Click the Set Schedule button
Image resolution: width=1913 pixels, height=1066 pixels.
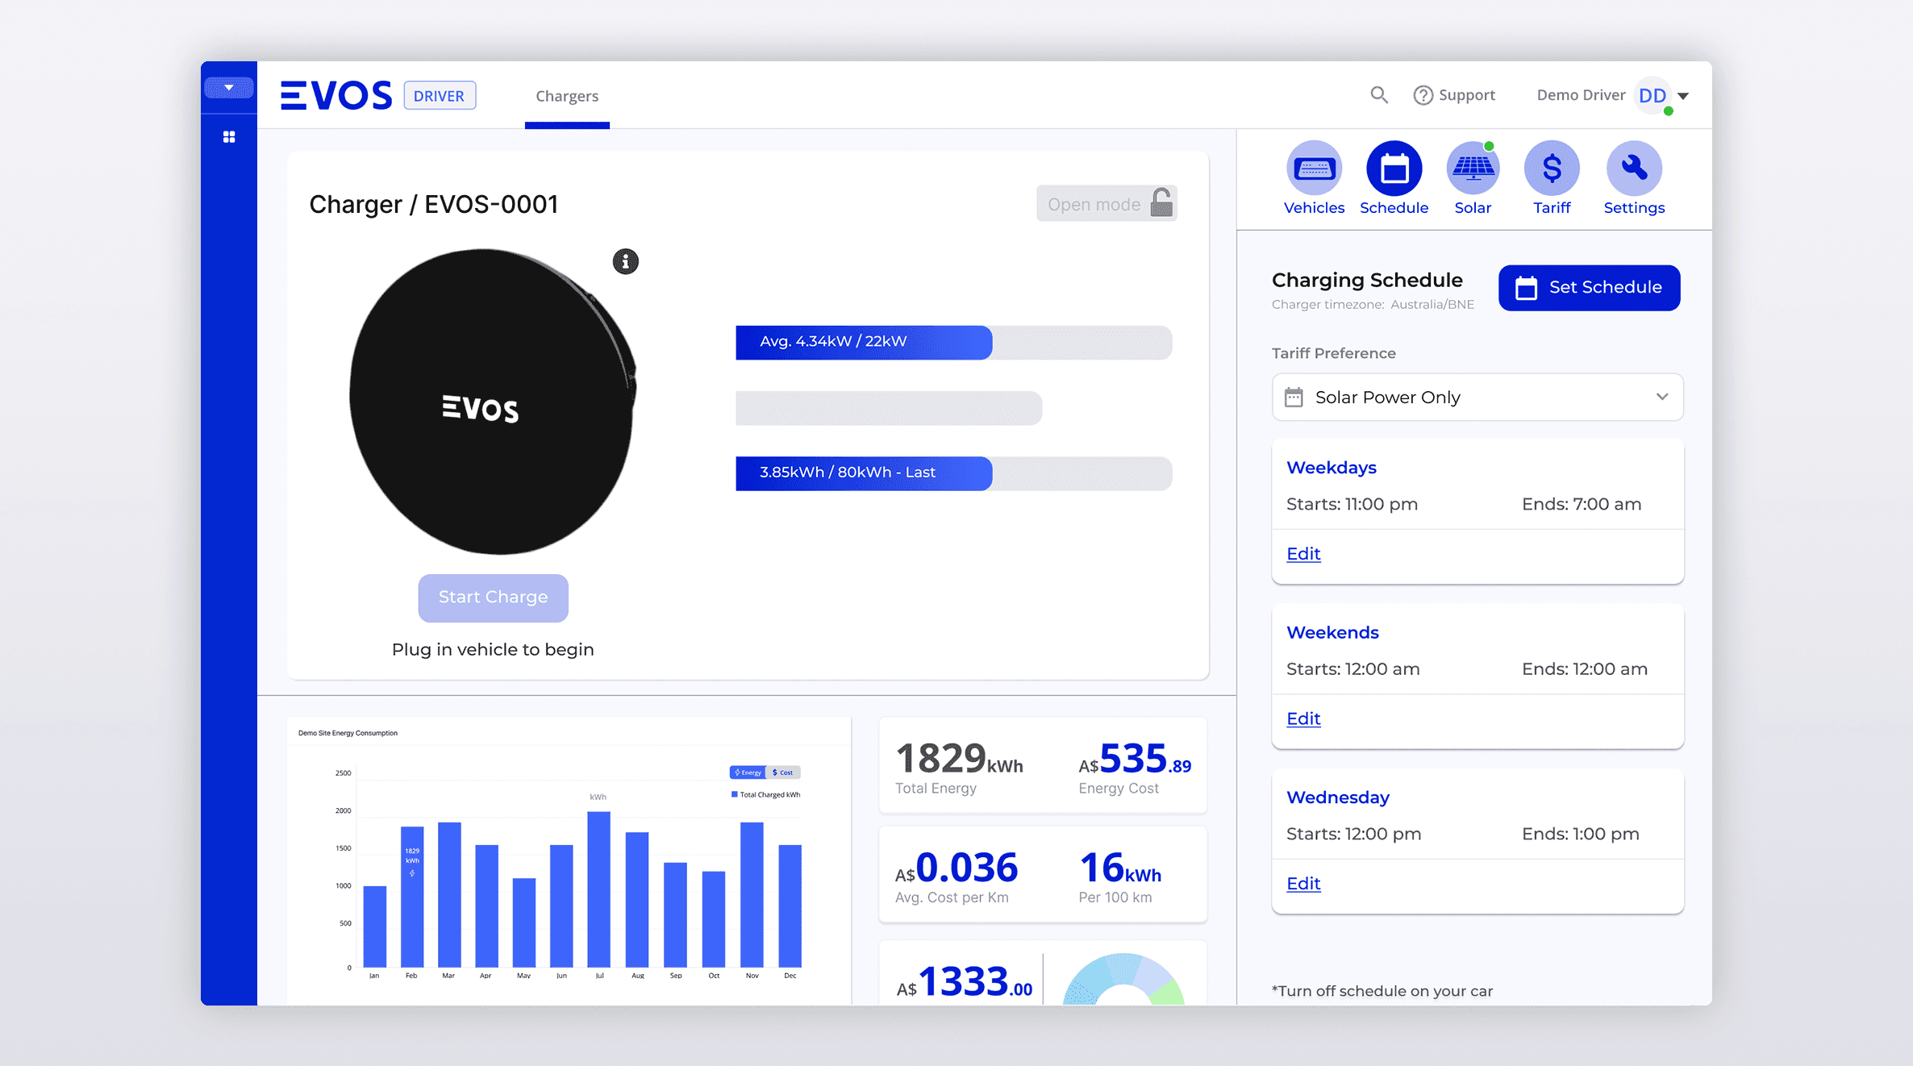click(x=1589, y=287)
